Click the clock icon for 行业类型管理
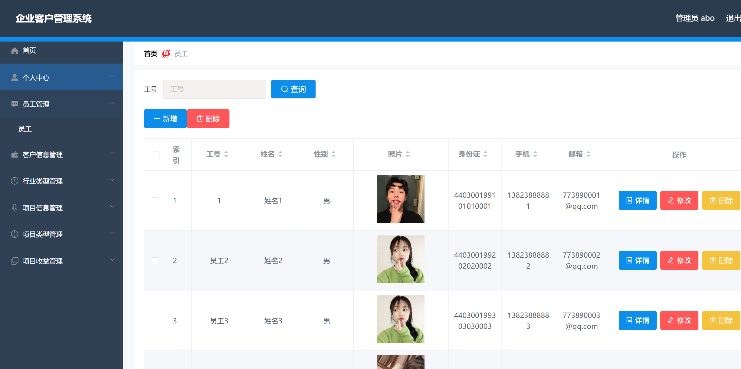 coord(14,181)
